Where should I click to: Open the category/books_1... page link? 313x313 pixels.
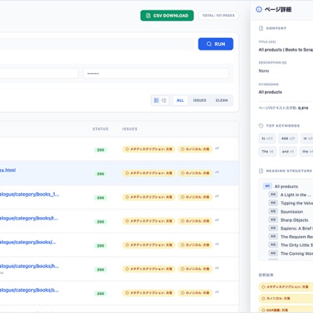click(x=29, y=194)
